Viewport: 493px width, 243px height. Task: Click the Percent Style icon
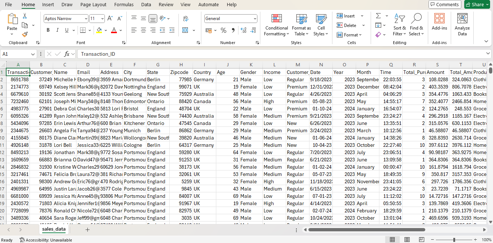(224, 30)
